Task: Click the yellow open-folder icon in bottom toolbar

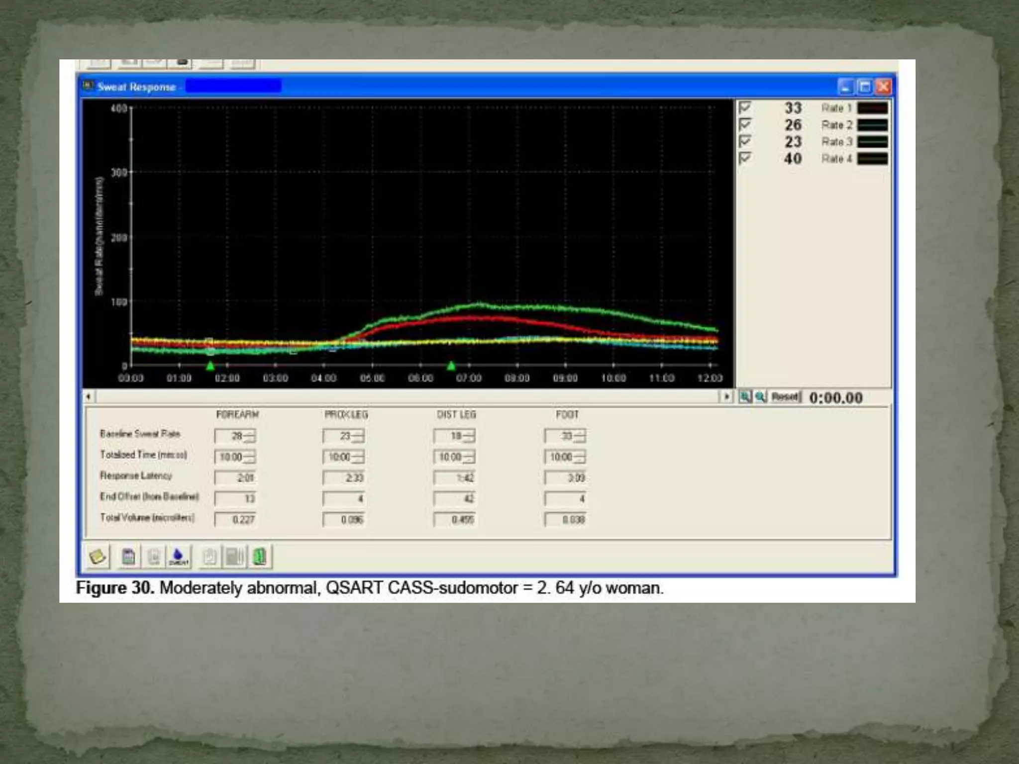Action: click(x=98, y=557)
